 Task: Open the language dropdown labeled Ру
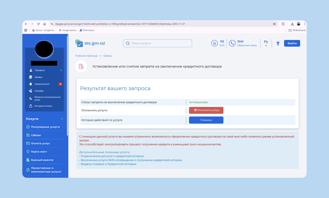tap(266, 43)
